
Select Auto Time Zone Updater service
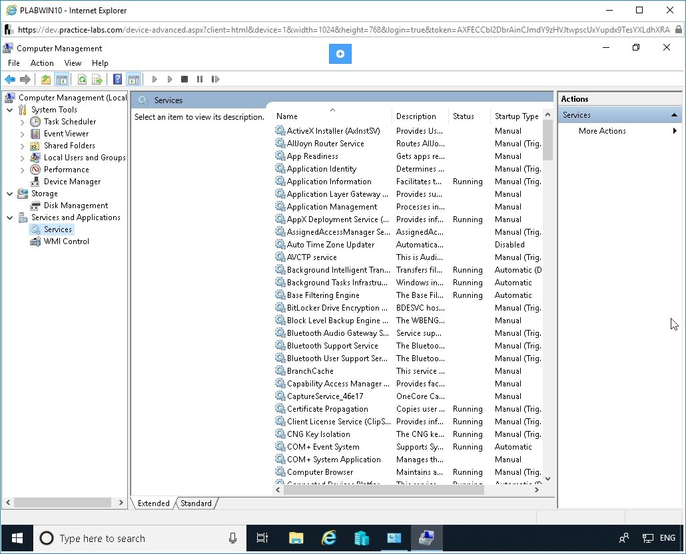[330, 245]
